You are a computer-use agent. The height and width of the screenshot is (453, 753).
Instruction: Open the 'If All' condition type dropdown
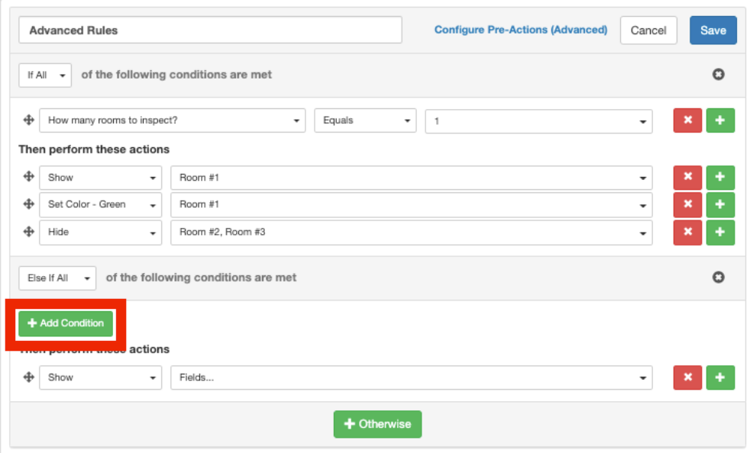pos(45,75)
